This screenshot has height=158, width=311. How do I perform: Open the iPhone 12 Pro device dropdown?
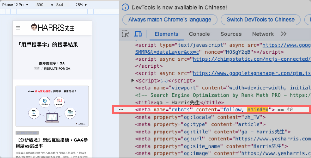(x=15, y=5)
